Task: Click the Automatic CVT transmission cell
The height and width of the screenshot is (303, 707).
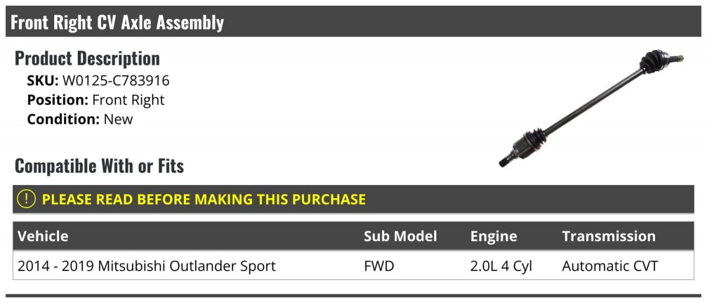Action: coord(610,266)
